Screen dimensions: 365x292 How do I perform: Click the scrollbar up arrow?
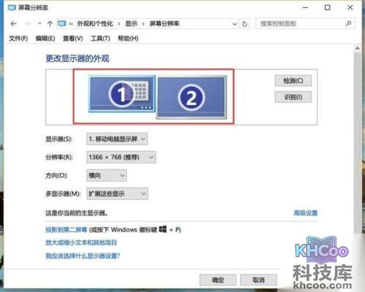point(357,49)
